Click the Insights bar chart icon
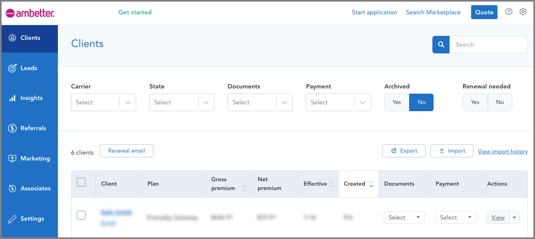The width and height of the screenshot is (535, 239). [12, 98]
